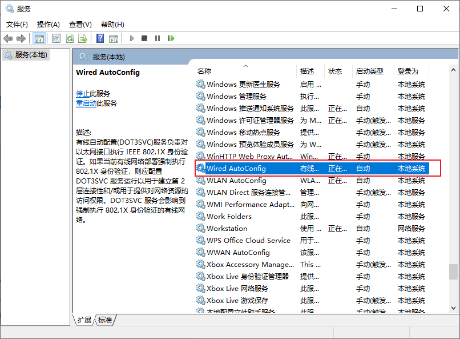Toggle the show/hide console tree icon
460x339 pixels.
click(39, 38)
